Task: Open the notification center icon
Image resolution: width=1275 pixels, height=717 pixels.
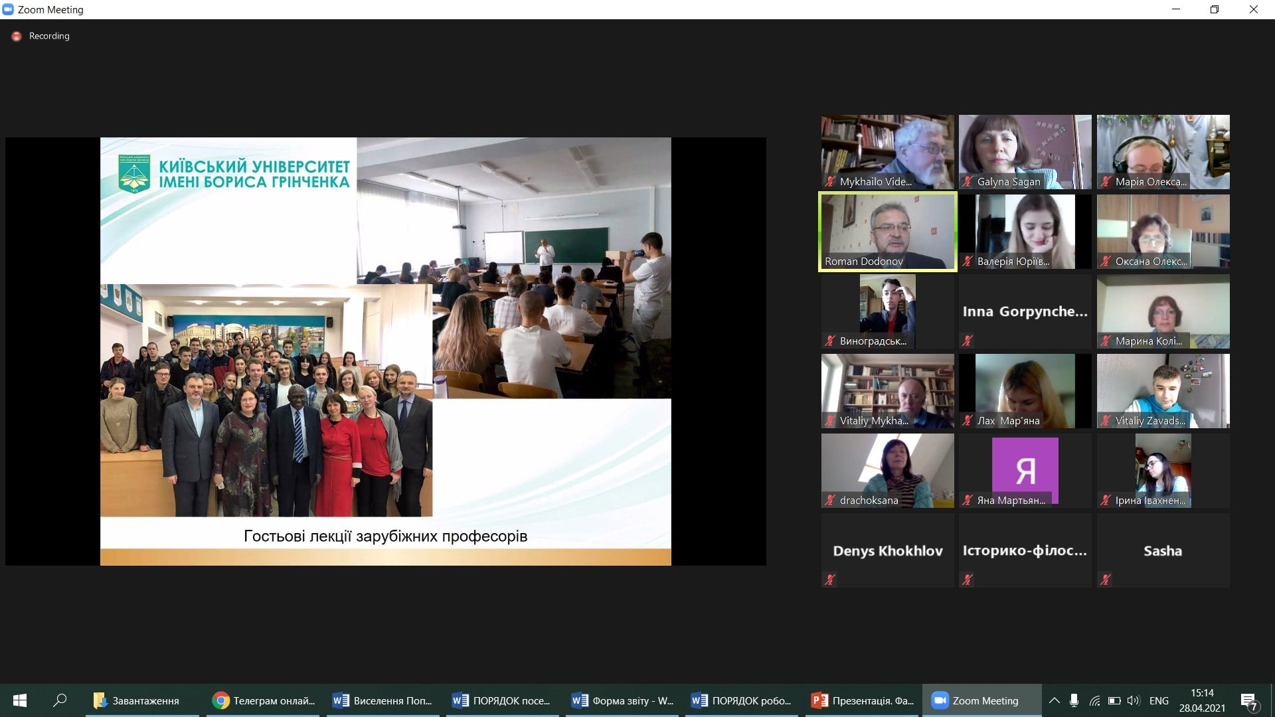Action: coord(1249,701)
